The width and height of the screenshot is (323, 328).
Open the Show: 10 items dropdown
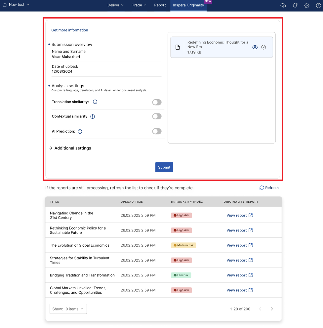68,309
